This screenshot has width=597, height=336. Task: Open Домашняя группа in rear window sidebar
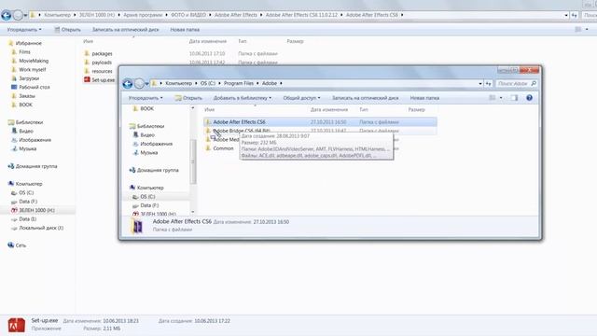tap(36, 166)
